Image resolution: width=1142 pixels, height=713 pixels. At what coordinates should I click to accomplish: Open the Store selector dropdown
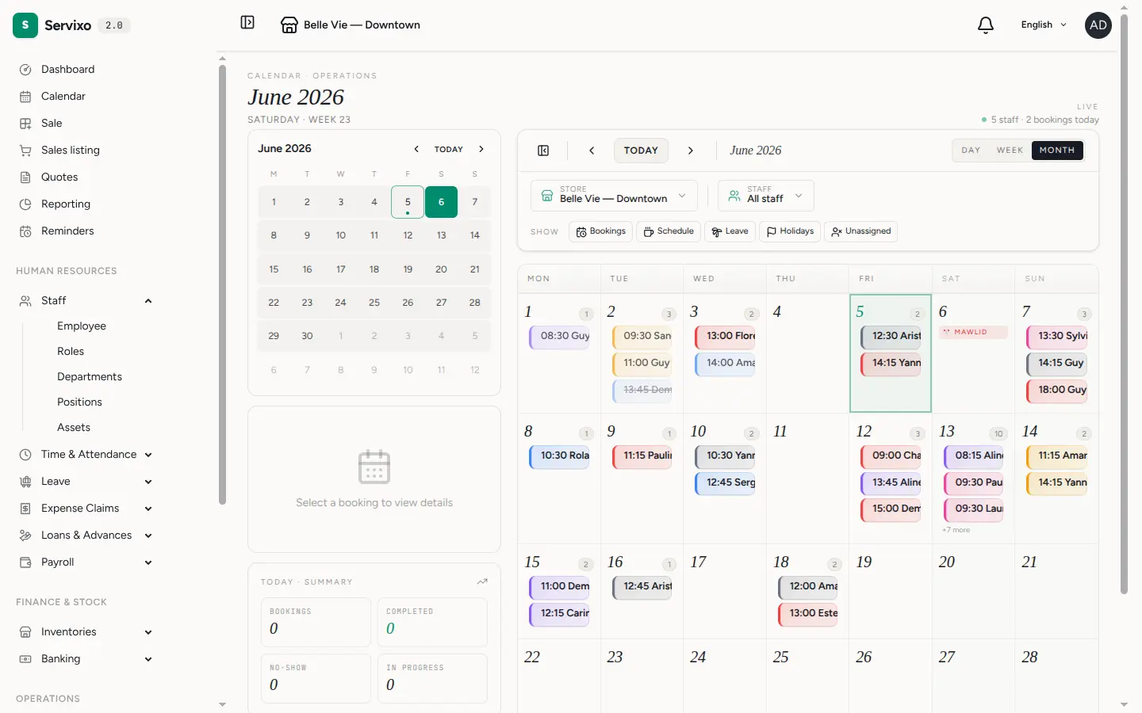coord(614,196)
